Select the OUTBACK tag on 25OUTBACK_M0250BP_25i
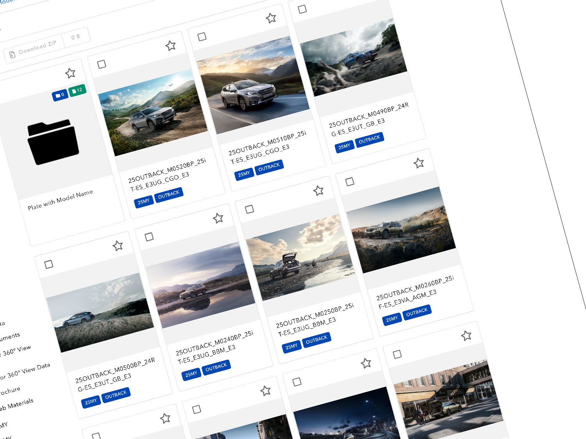The image size is (586, 439). click(x=317, y=339)
